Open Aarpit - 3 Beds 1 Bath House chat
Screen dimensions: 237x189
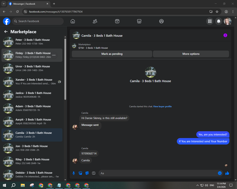click(x=32, y=121)
